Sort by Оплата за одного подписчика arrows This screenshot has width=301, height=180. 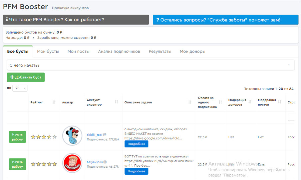coord(220,102)
